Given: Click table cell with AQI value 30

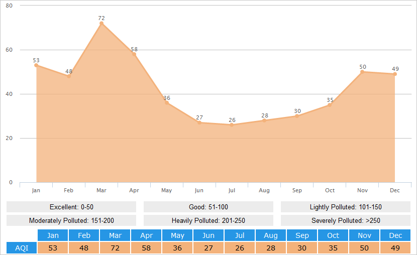Looking at the screenshot, I should click(302, 248).
